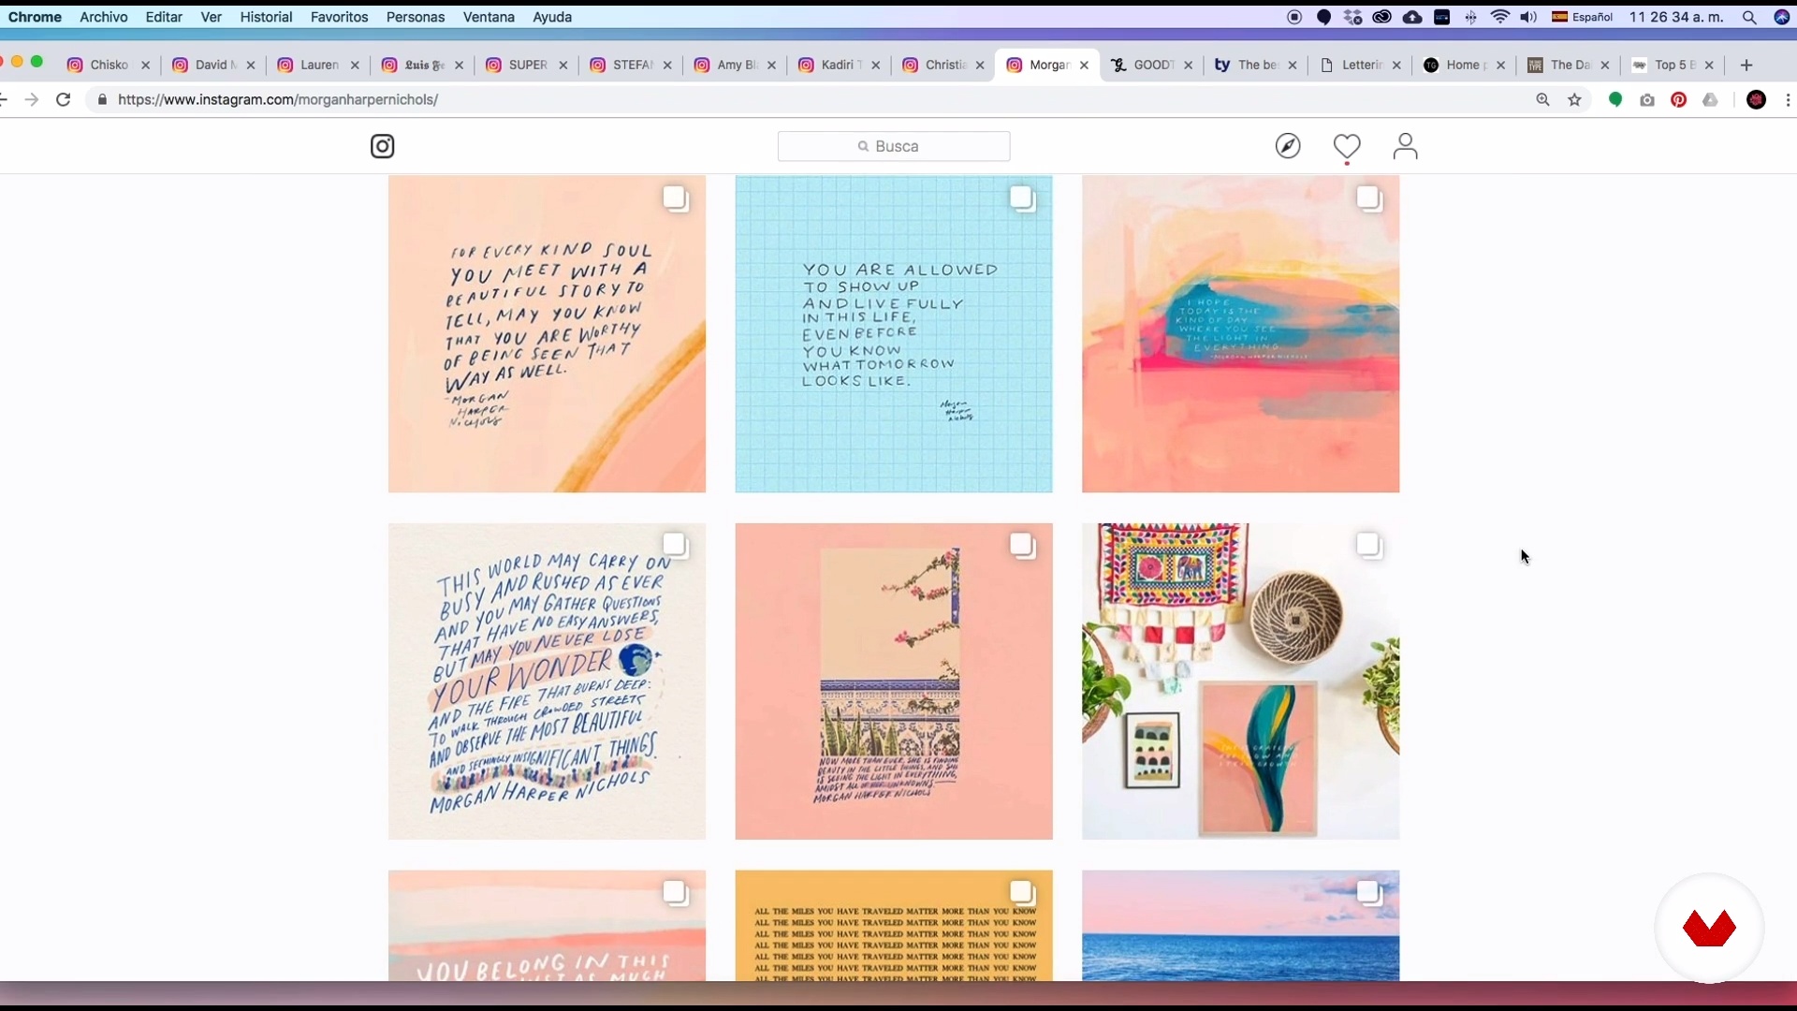Viewport: 1797px width, 1011px height.
Task: Open the Archivo menu
Action: click(103, 17)
